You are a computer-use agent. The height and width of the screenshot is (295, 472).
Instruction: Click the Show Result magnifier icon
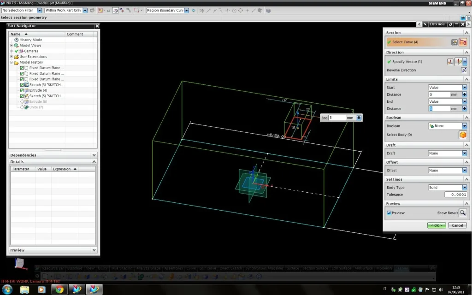(463, 213)
